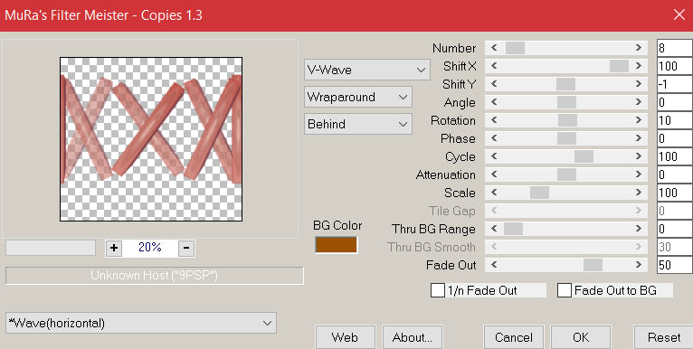Open the BG Color swatch picker

click(336, 245)
